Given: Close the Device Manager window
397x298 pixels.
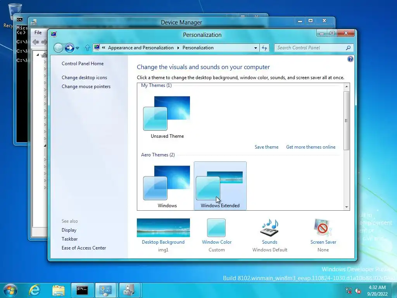Looking at the screenshot, I should 325,21.
